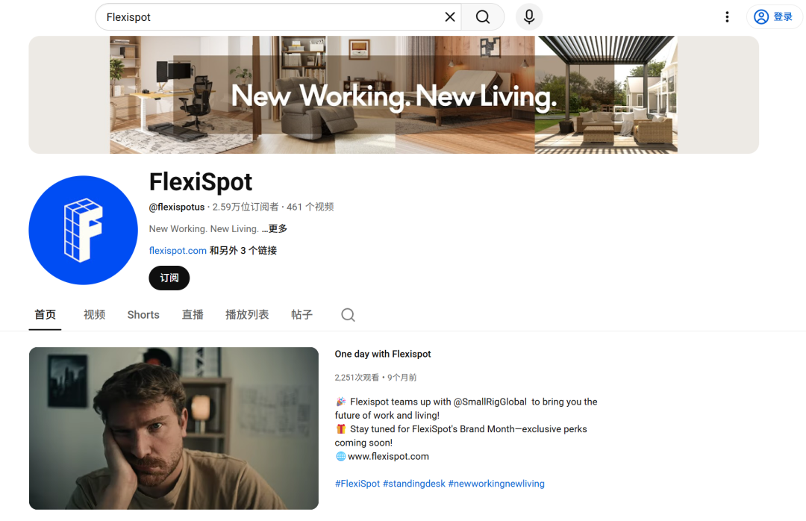
Task: Open the FlexiSpot blue channel avatar
Action: [84, 230]
